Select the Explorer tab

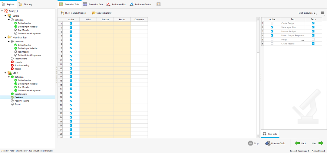point(8,4)
